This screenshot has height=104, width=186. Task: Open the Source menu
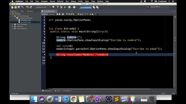click(x=52, y=1)
